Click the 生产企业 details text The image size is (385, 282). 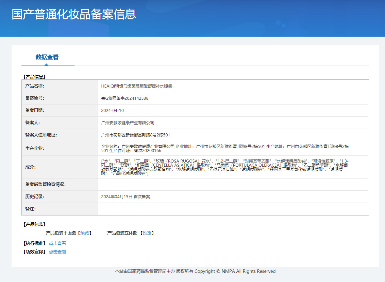click(x=224, y=148)
